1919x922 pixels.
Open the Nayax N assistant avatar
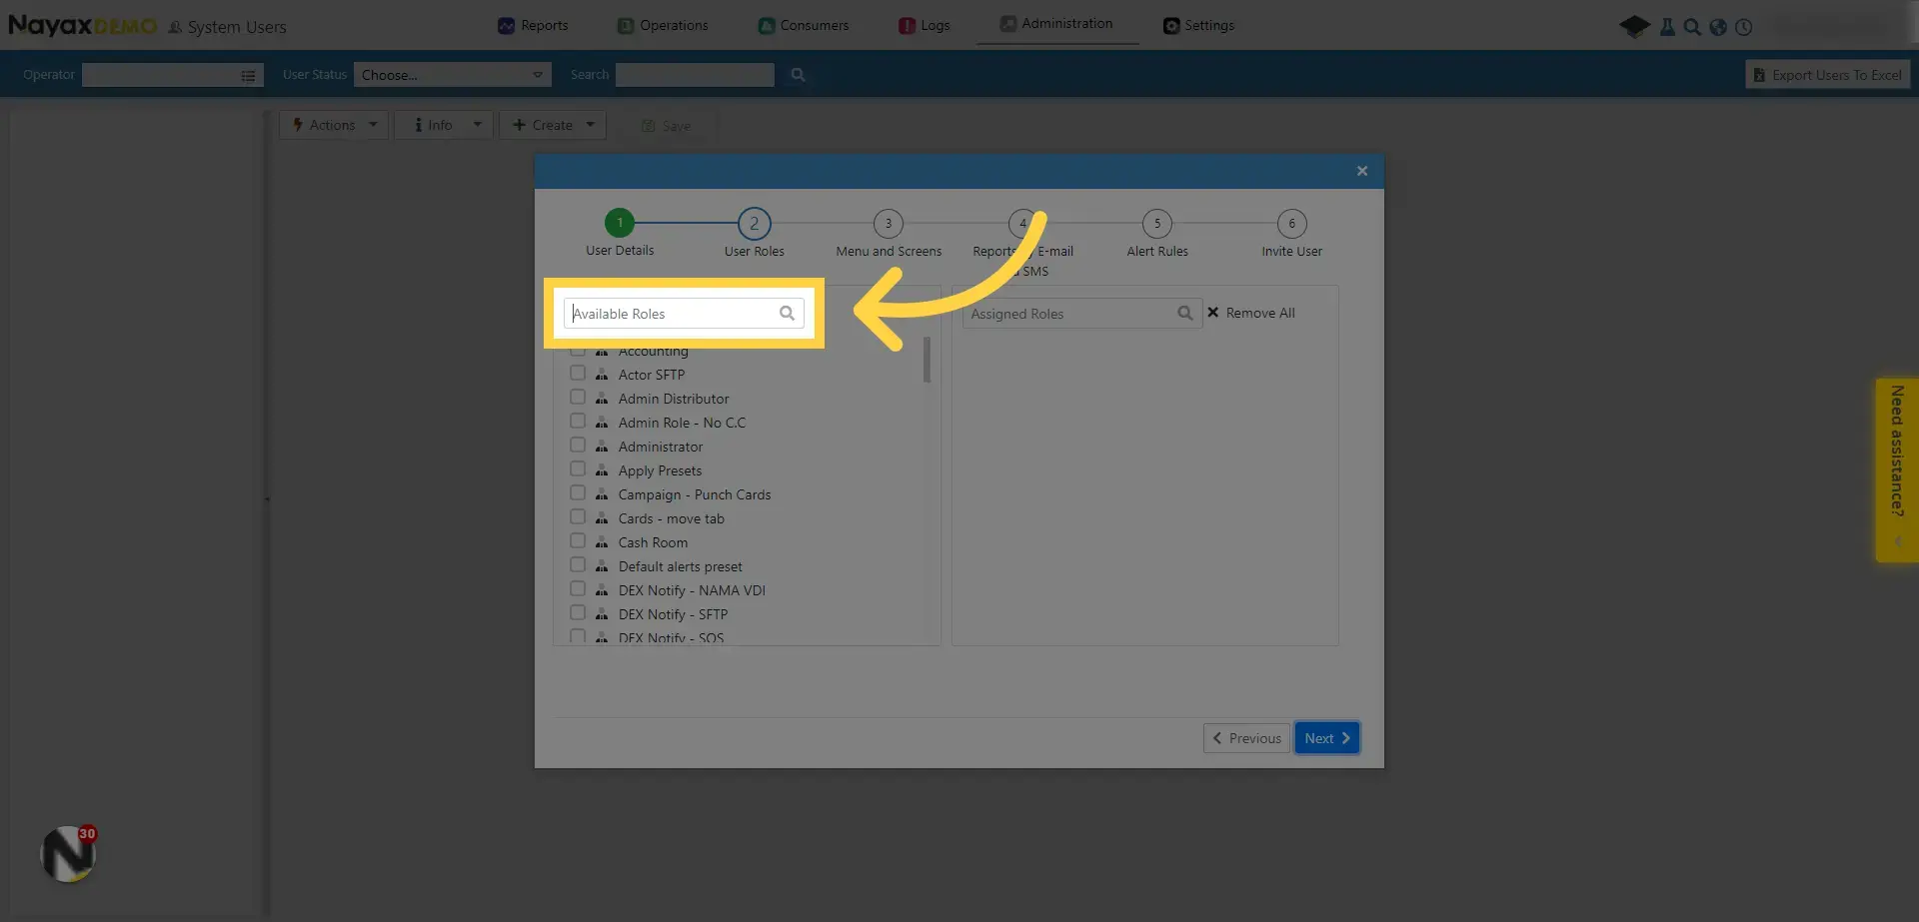(x=68, y=854)
